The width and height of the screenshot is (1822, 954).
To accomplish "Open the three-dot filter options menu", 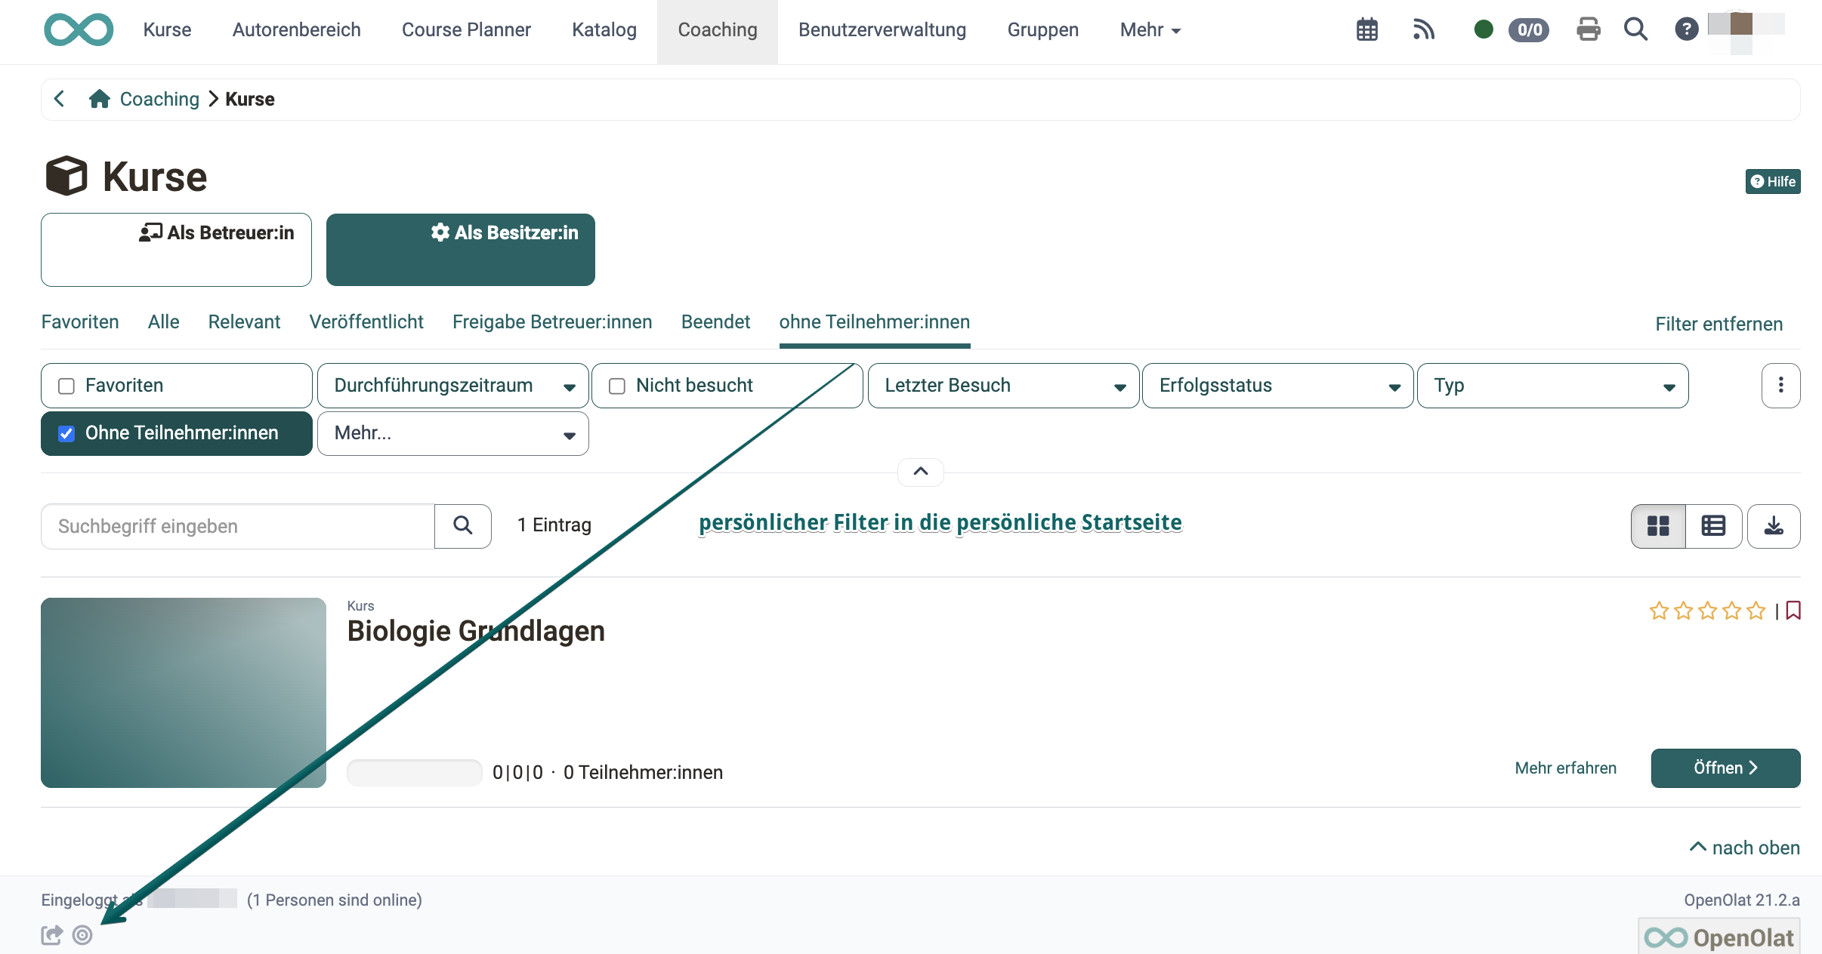I will tap(1780, 386).
